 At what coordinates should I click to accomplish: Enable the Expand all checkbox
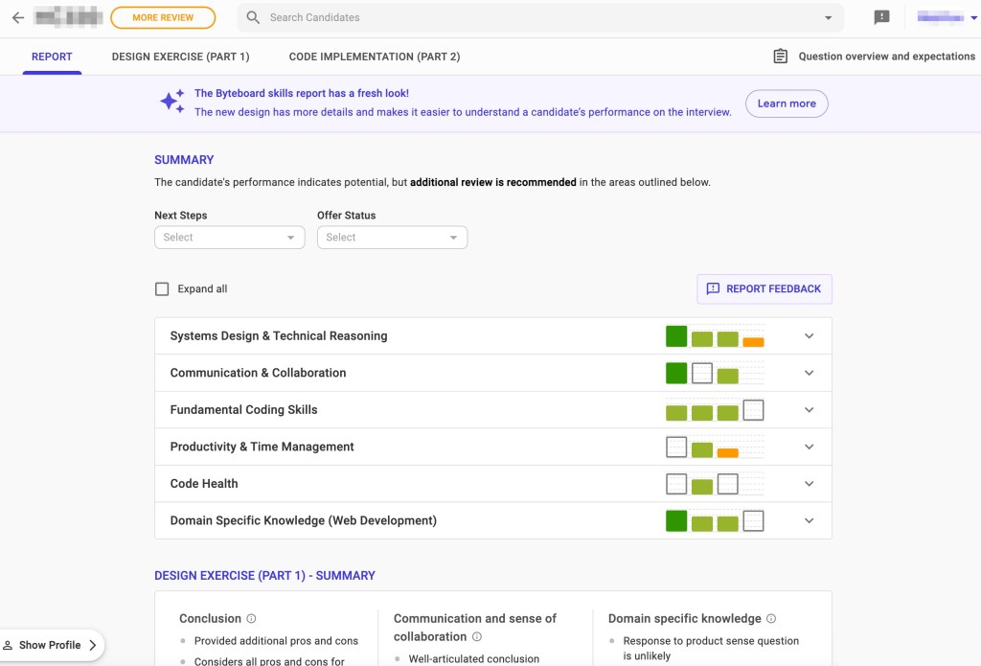coord(162,288)
